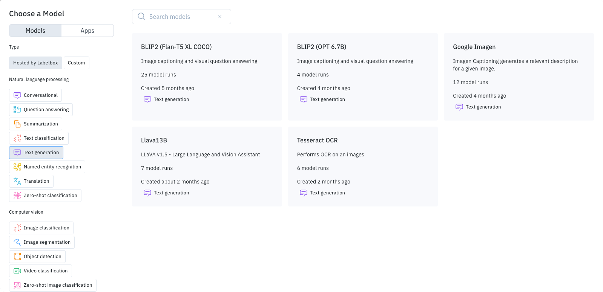The height and width of the screenshot is (292, 603).
Task: Toggle the Text classification filter label
Action: tap(44, 138)
